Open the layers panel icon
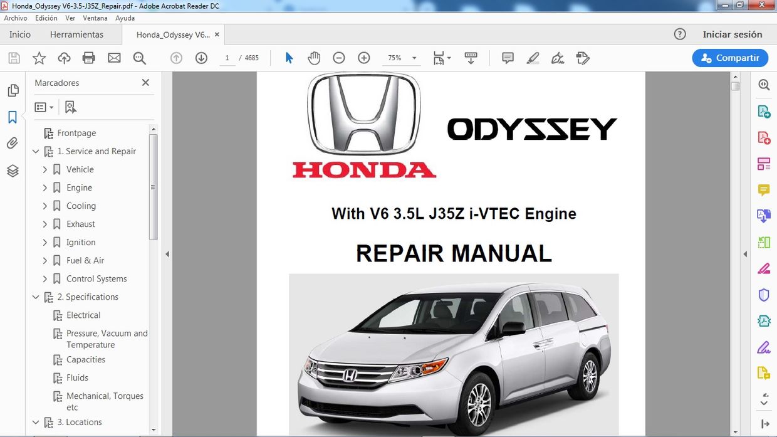 coord(13,171)
